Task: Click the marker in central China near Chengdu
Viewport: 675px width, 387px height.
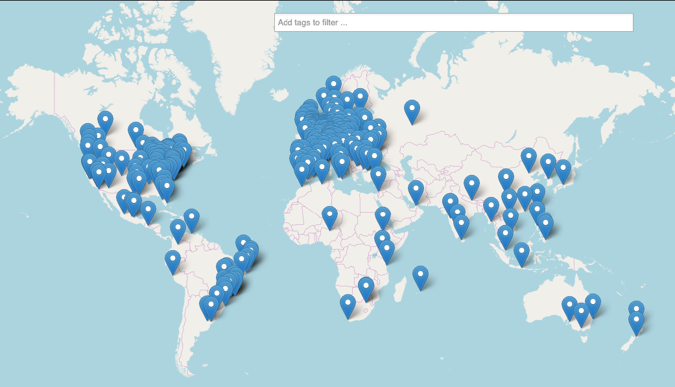Action: point(506,180)
